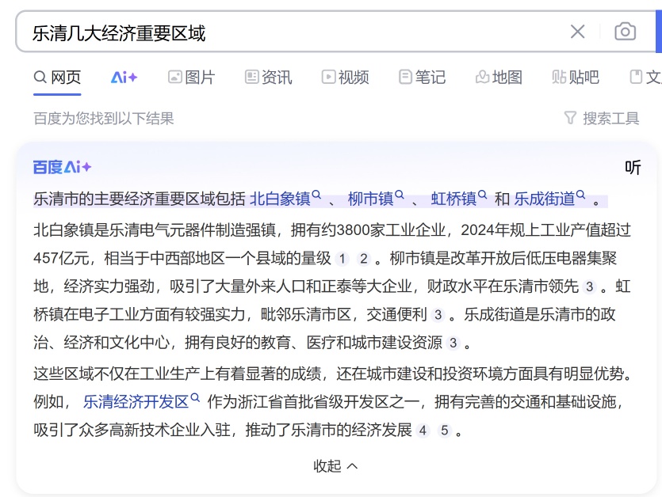Viewport: 662px width, 497px height.
Task: Open the 乐清经济开发区 link
Action: point(136,402)
